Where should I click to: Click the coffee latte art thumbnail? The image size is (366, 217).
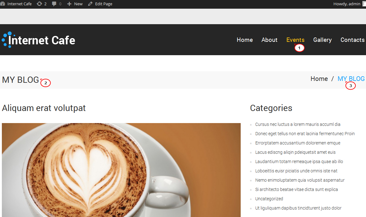(x=121, y=170)
